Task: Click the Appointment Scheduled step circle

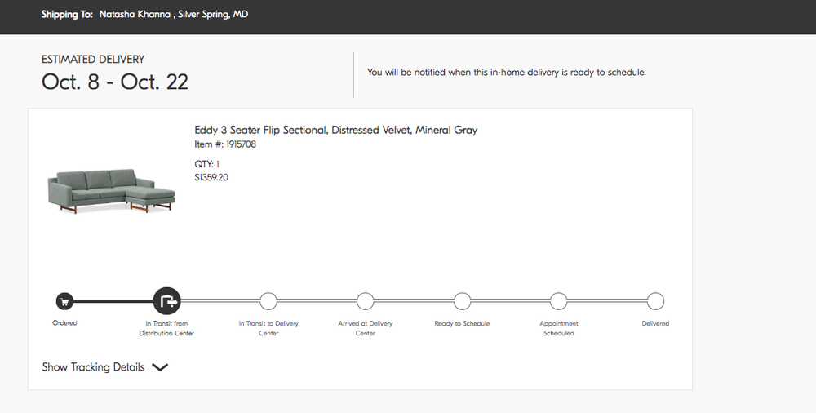Action: pyautogui.click(x=558, y=301)
